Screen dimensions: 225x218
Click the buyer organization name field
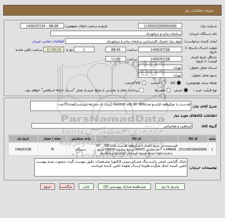(x=116, y=34)
